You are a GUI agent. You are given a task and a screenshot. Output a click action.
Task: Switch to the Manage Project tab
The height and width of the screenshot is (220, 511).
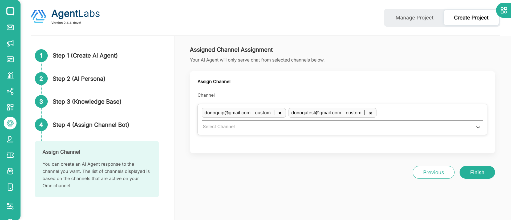(x=414, y=18)
